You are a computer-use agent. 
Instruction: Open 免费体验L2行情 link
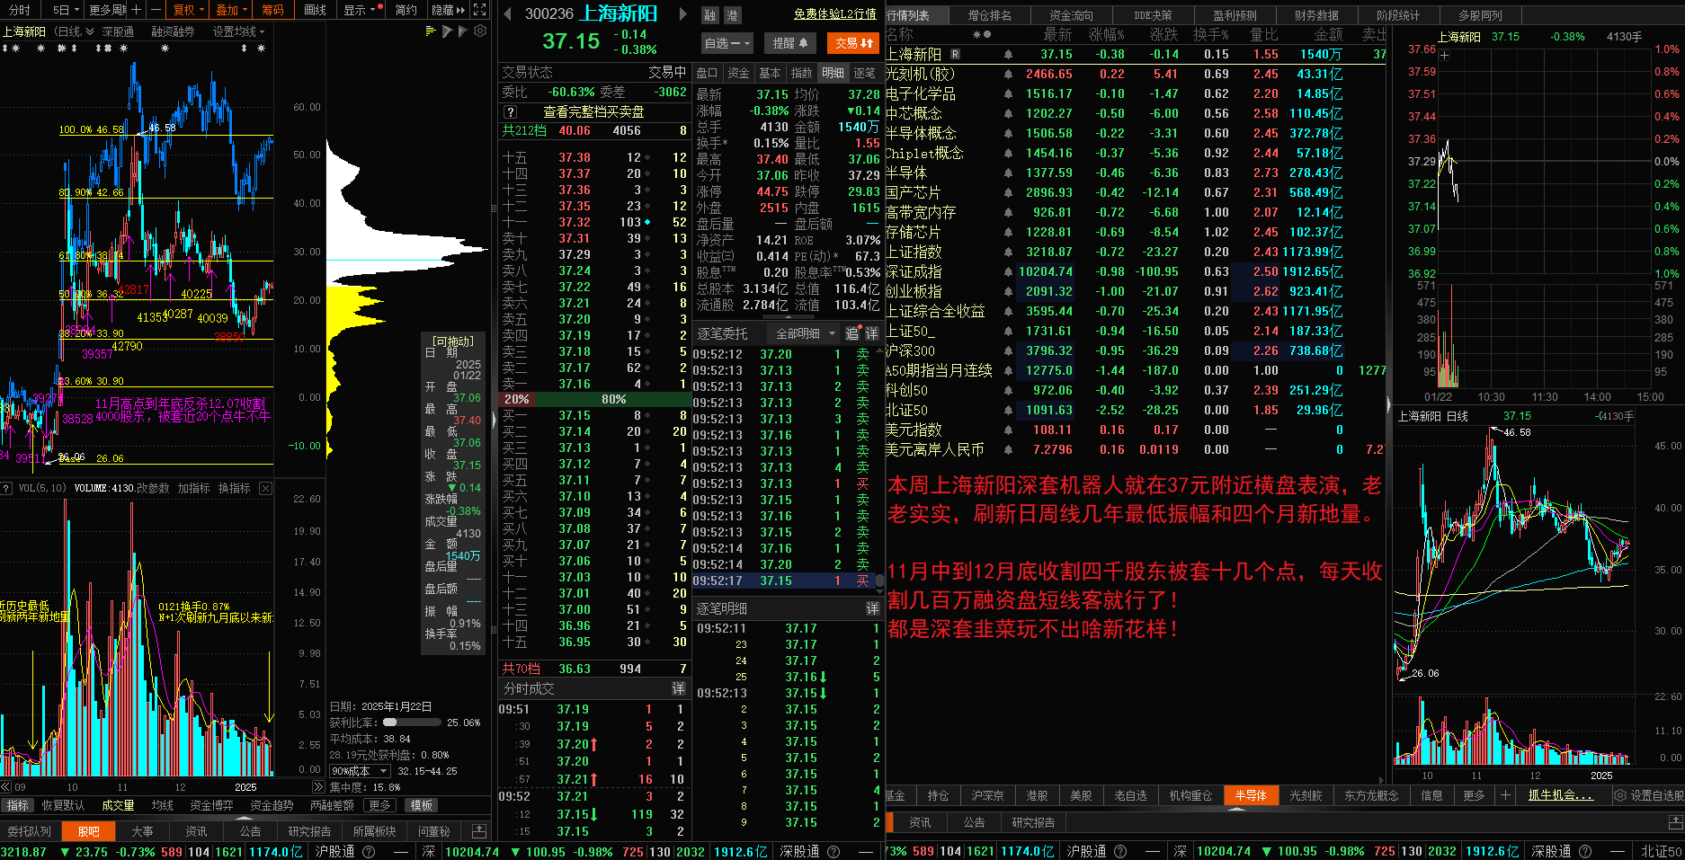coord(835,13)
